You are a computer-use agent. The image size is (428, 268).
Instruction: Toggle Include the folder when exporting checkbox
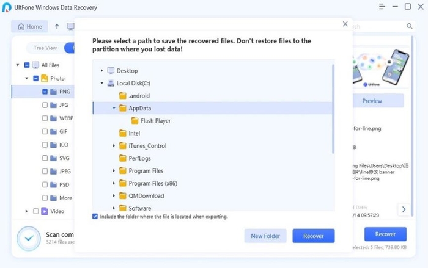(95, 216)
